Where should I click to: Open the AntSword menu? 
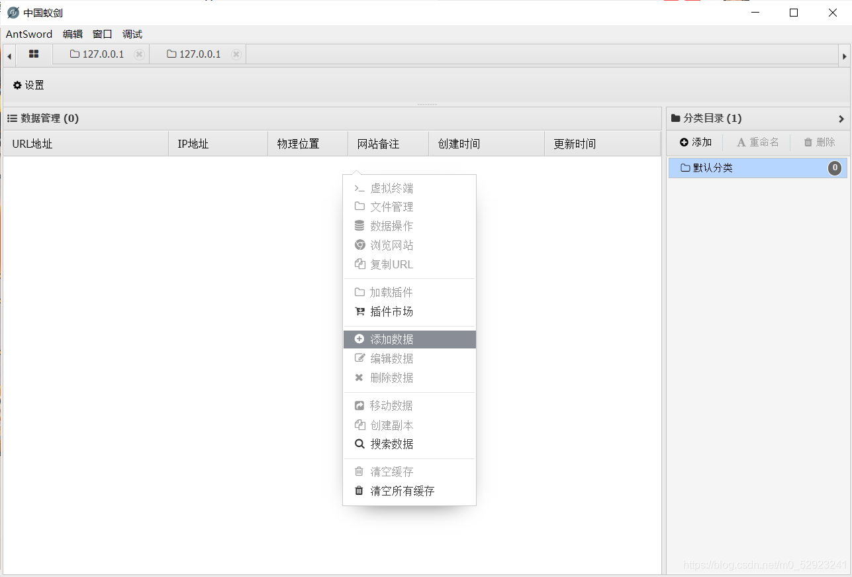click(29, 34)
